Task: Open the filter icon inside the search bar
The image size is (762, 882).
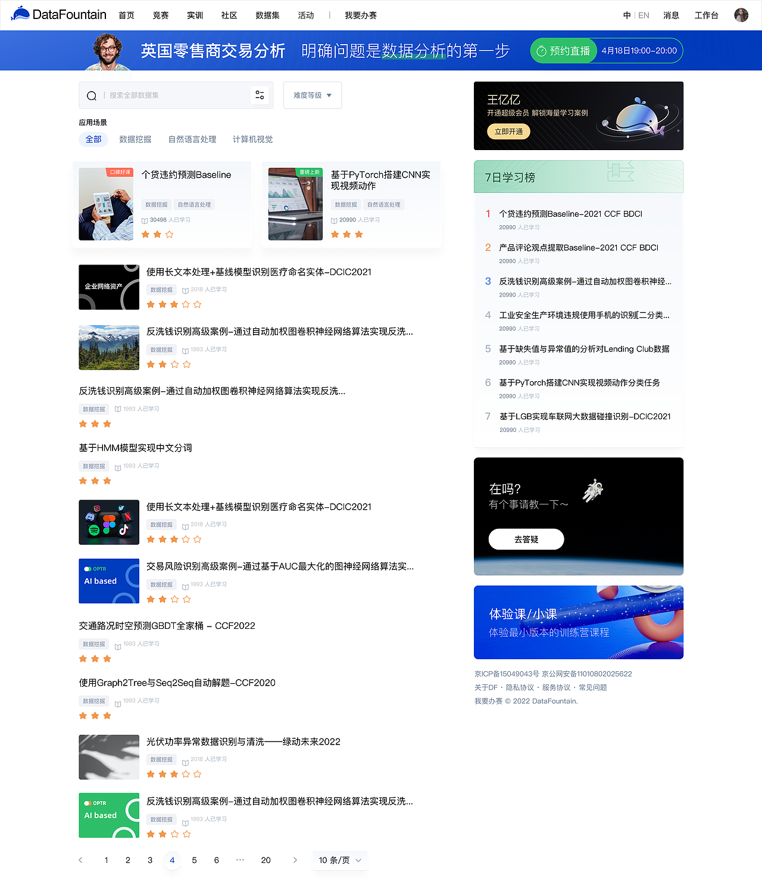Action: (x=260, y=95)
